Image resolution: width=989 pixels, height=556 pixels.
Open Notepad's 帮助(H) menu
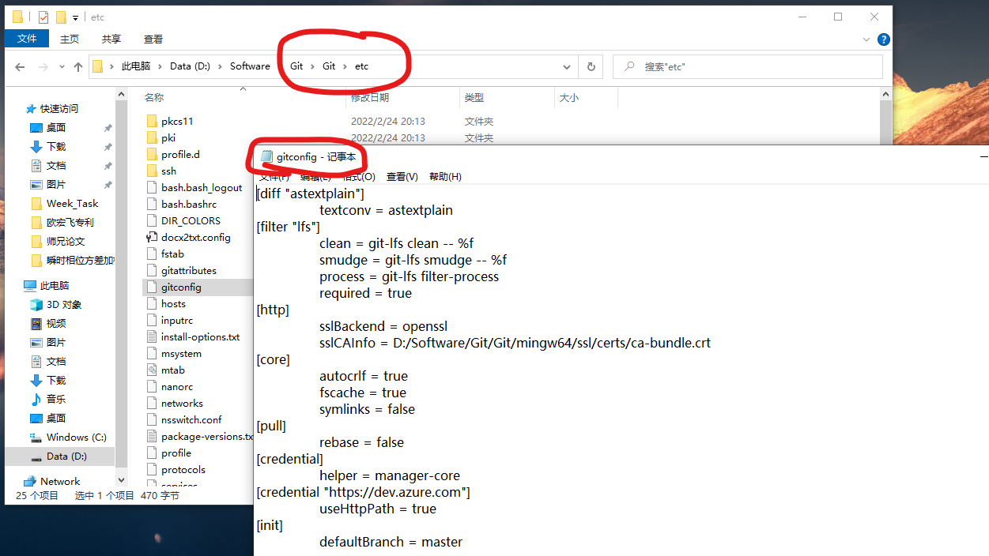(445, 176)
